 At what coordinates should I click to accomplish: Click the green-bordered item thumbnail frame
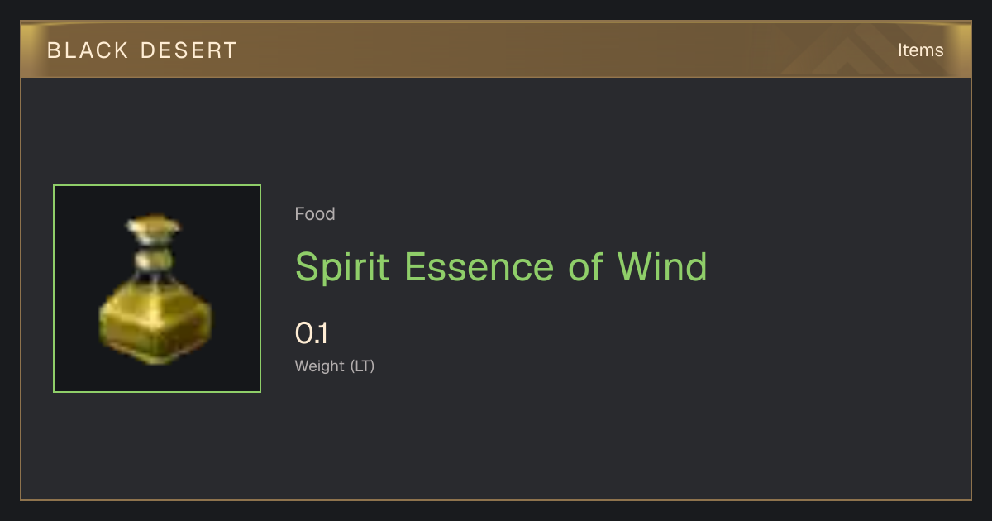click(157, 289)
